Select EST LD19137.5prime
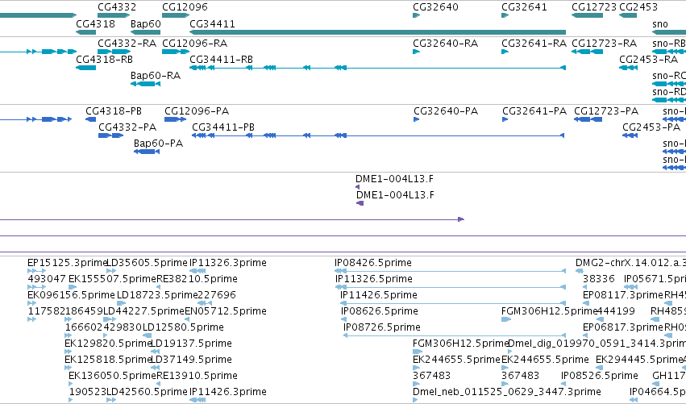Viewport: 686px width, 404px height. click(x=191, y=344)
